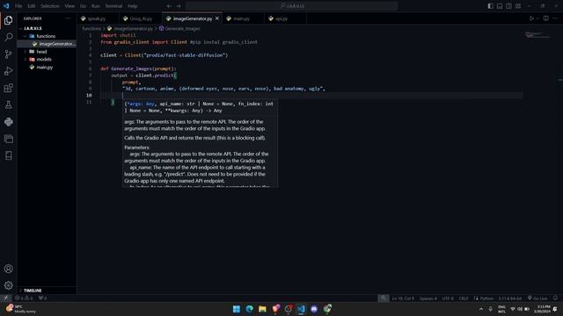Go back with the navigation arrow

click(x=169, y=6)
